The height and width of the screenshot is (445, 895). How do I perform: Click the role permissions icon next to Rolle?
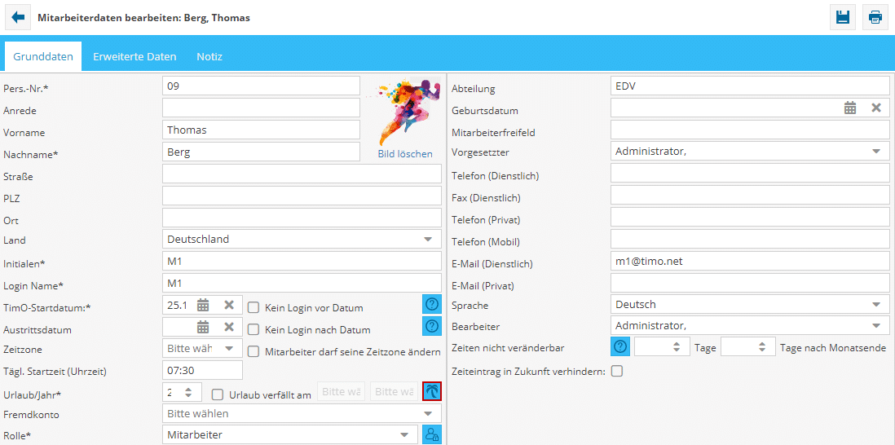pyautogui.click(x=432, y=435)
